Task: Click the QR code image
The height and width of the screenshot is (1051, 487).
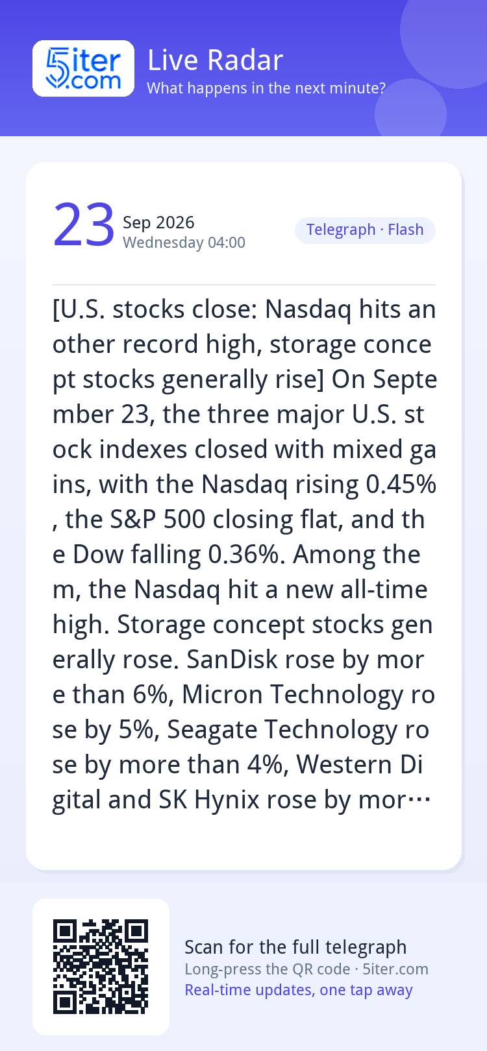Action: tap(101, 967)
